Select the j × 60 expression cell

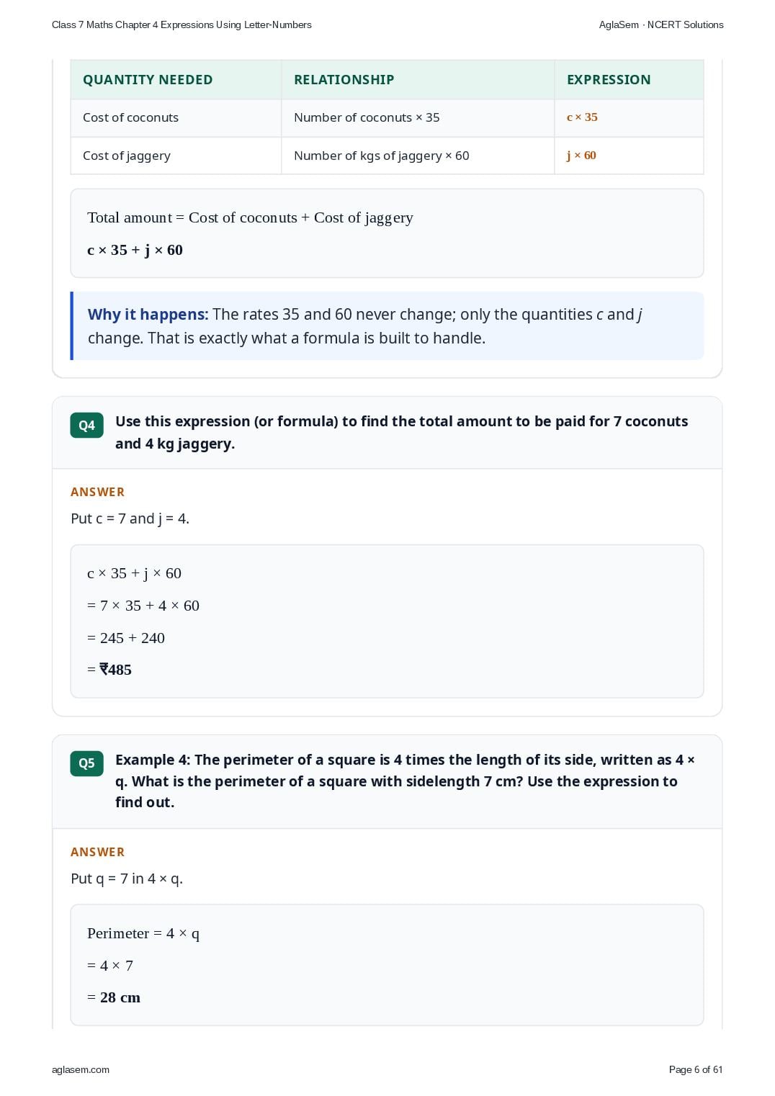click(581, 156)
